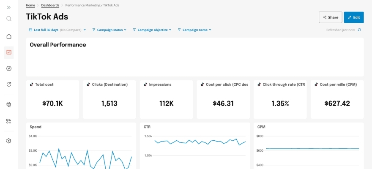This screenshot has height=169, width=372.
Task: Open the Campaign status filter dropdown
Action: (109, 30)
